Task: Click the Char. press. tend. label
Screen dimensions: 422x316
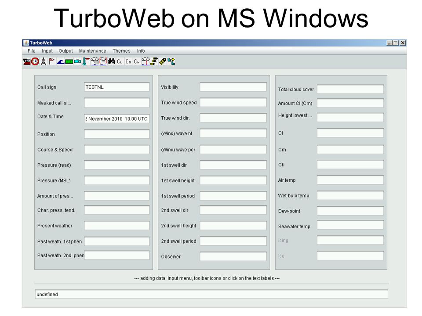Action: tap(56, 210)
